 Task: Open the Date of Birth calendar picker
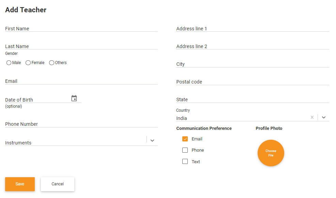(x=74, y=98)
